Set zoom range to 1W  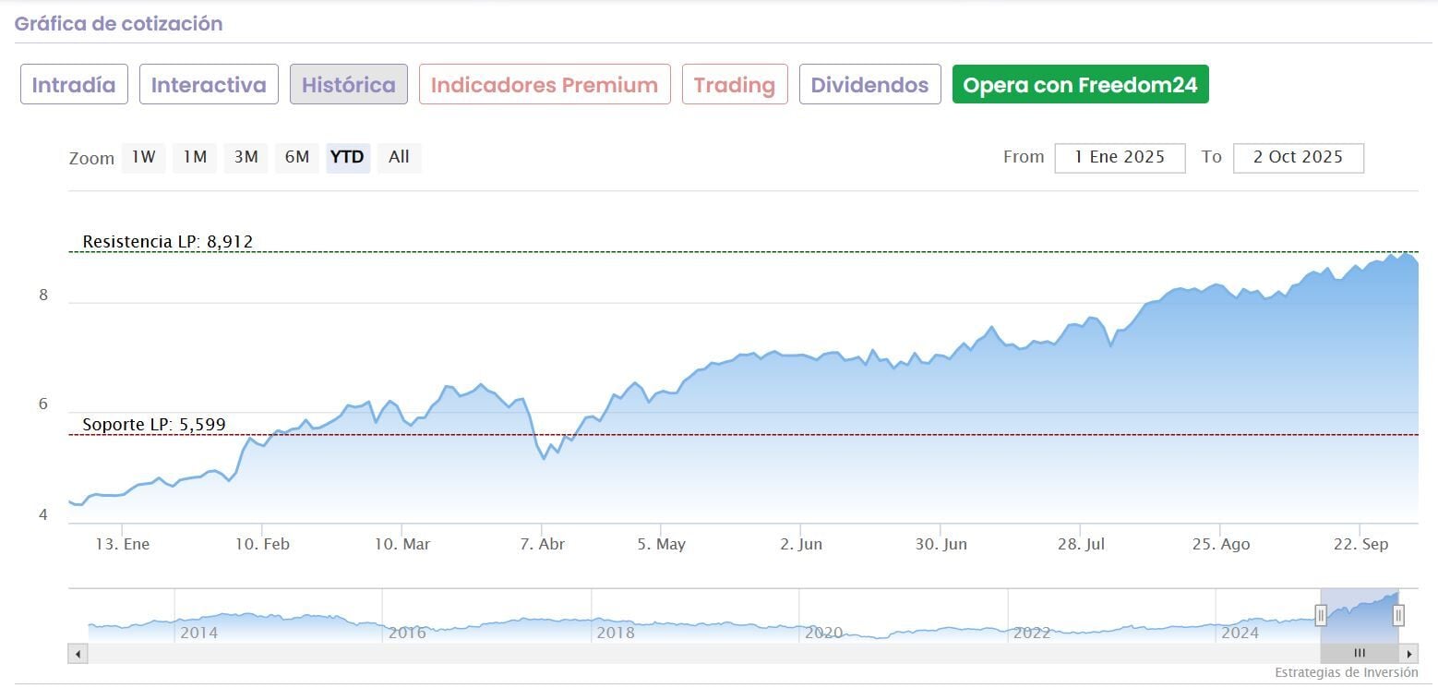pyautogui.click(x=143, y=157)
